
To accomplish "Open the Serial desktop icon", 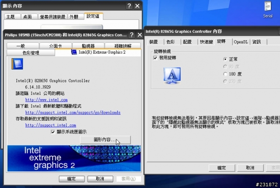I will coord(268,9).
